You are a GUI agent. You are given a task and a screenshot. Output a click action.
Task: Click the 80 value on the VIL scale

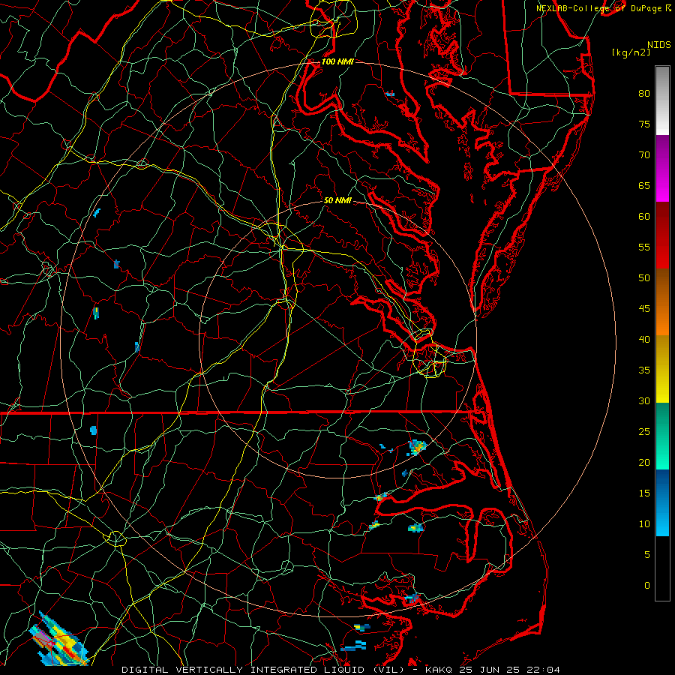(644, 94)
